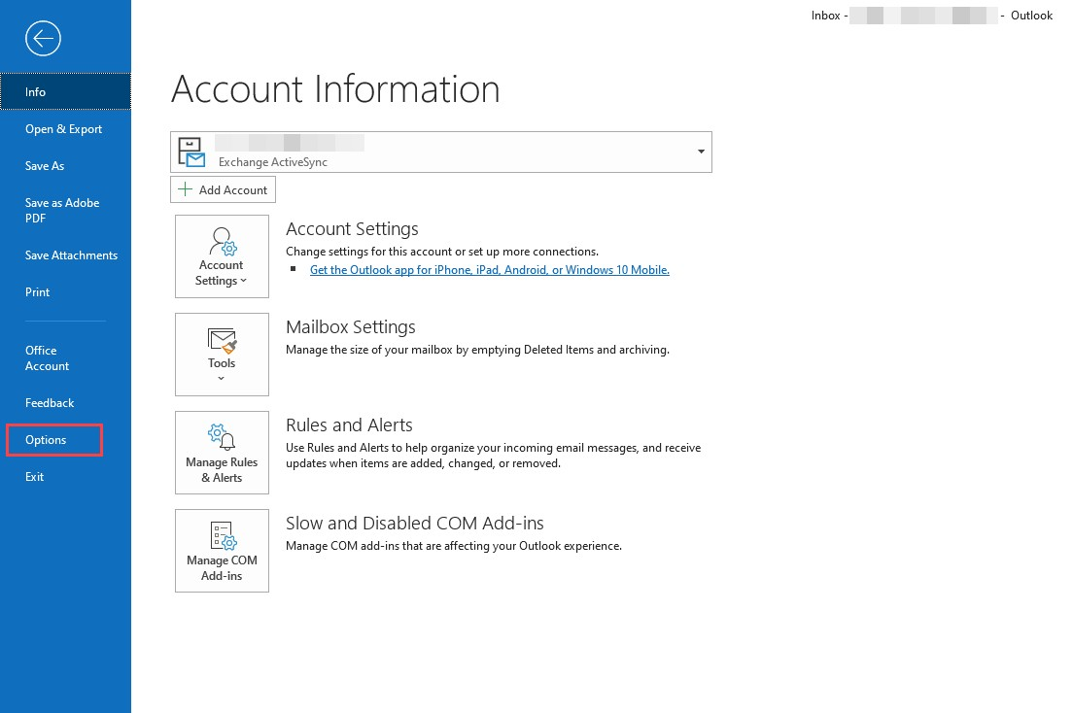1073x713 pixels.
Task: Click the Manage COM Add-ins label
Action: pyautogui.click(x=222, y=568)
